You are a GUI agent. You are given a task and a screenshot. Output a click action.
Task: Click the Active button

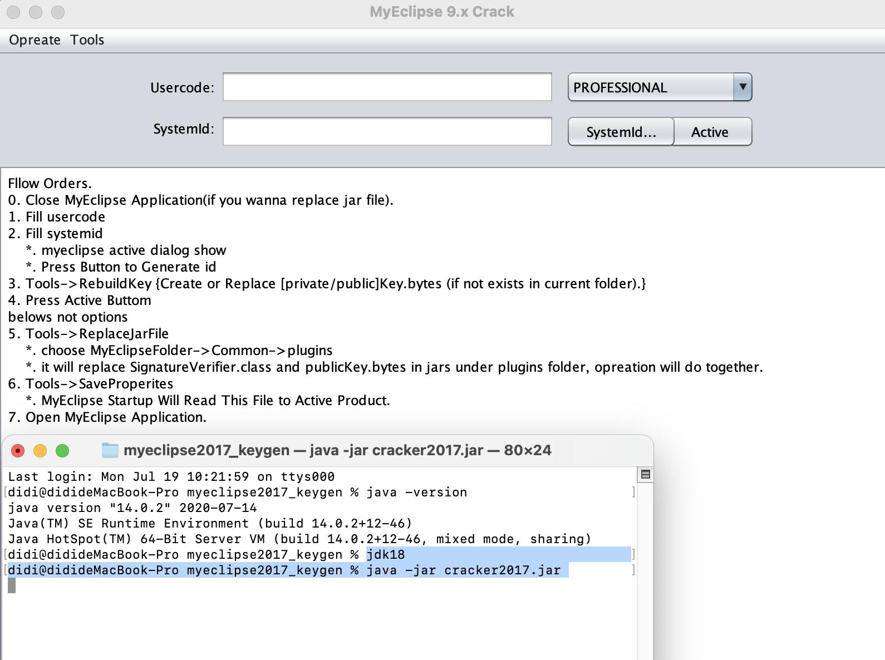(x=710, y=132)
